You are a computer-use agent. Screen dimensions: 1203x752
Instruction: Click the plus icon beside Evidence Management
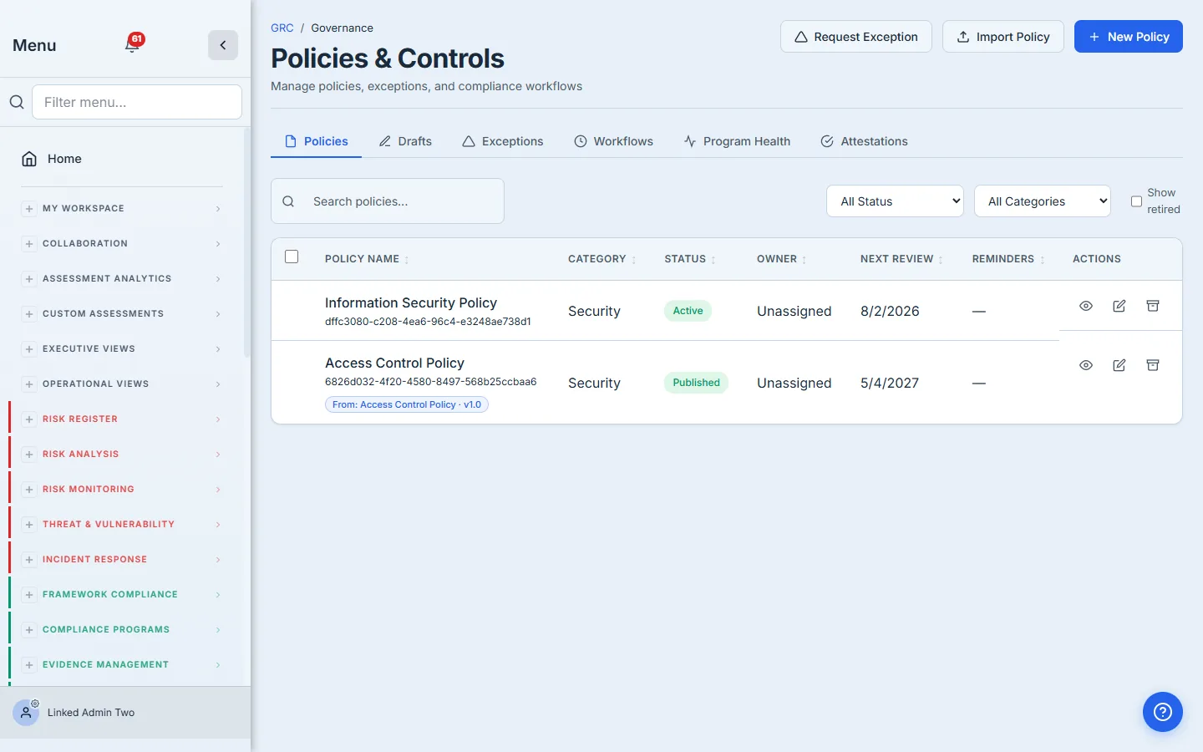pyautogui.click(x=29, y=665)
